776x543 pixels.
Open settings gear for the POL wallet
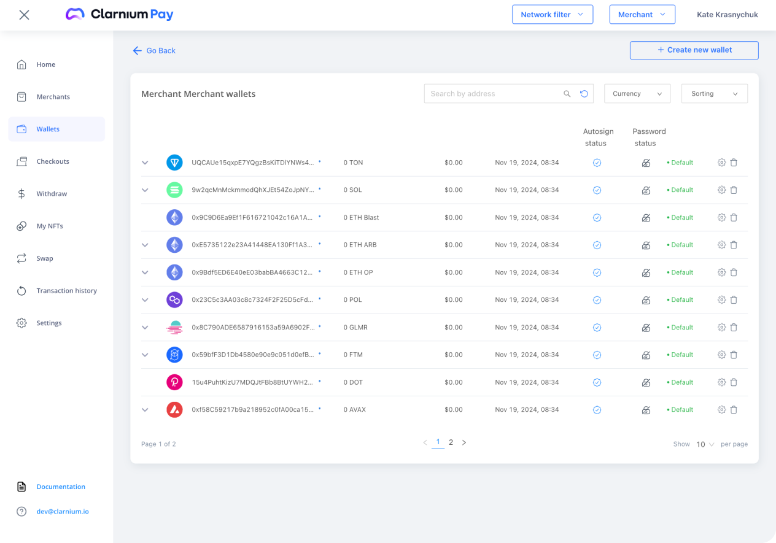click(x=721, y=300)
